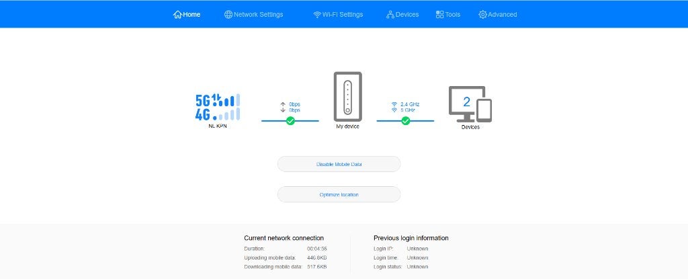Click the Network Settings globe icon

pyautogui.click(x=228, y=15)
